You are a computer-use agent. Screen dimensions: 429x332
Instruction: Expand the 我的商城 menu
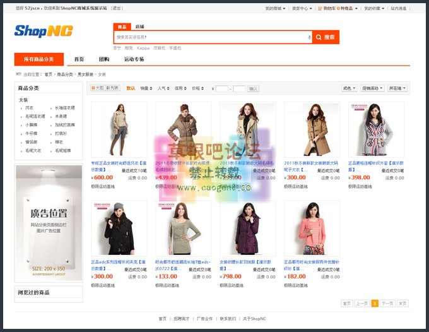(274, 9)
